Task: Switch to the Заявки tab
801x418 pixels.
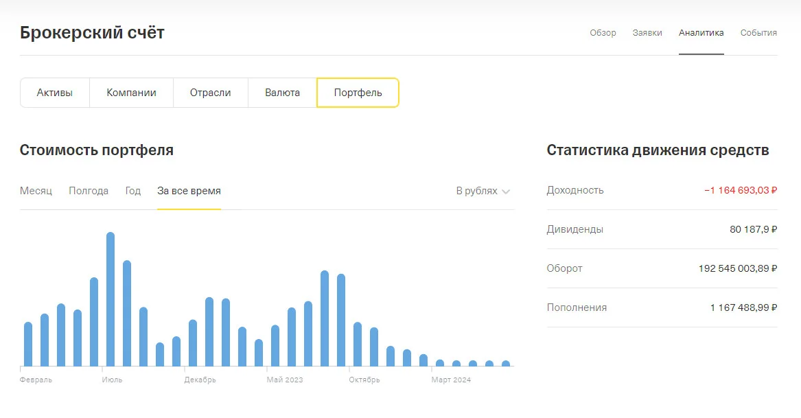Action: click(647, 33)
